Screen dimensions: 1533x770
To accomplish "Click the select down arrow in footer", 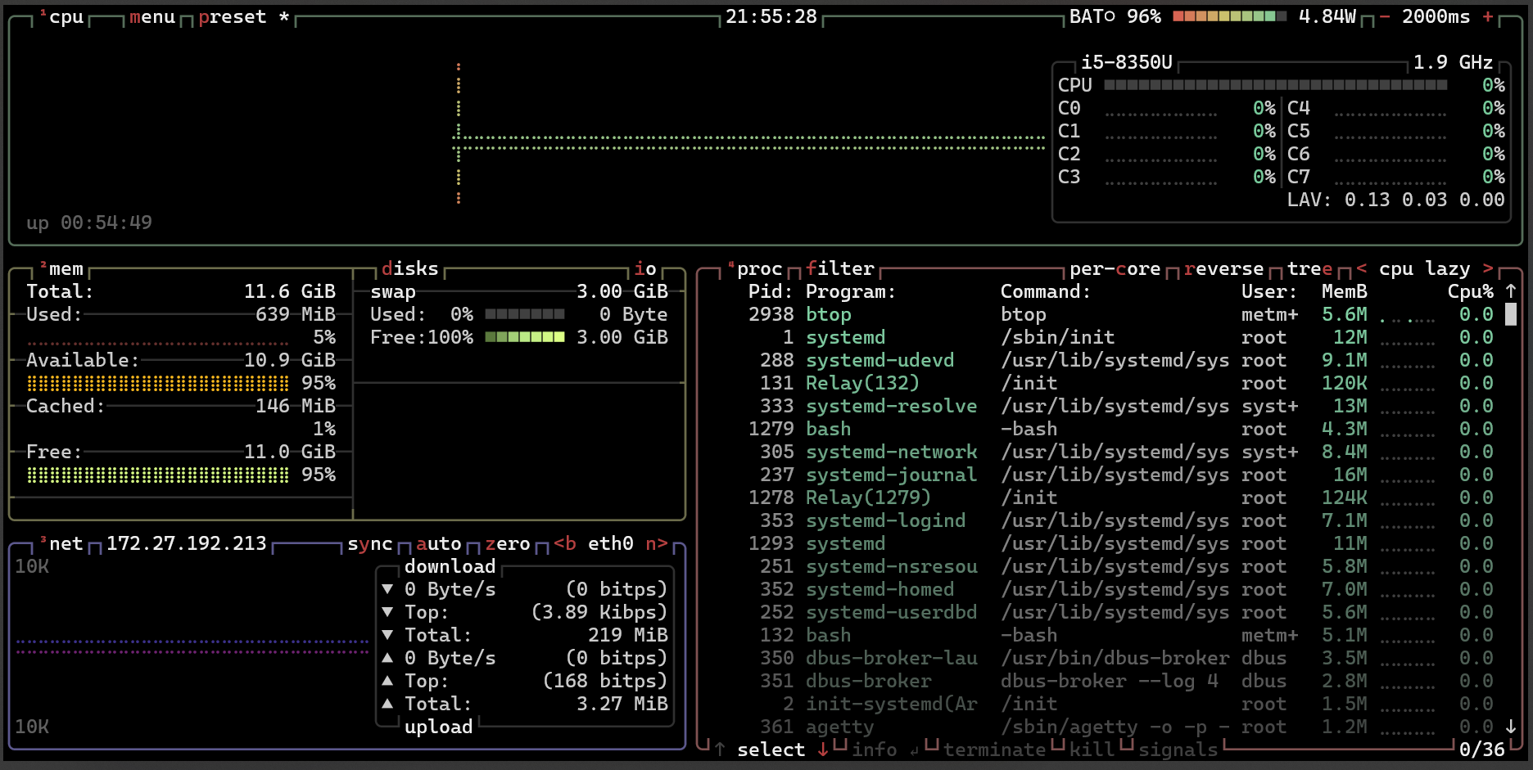I will click(823, 750).
